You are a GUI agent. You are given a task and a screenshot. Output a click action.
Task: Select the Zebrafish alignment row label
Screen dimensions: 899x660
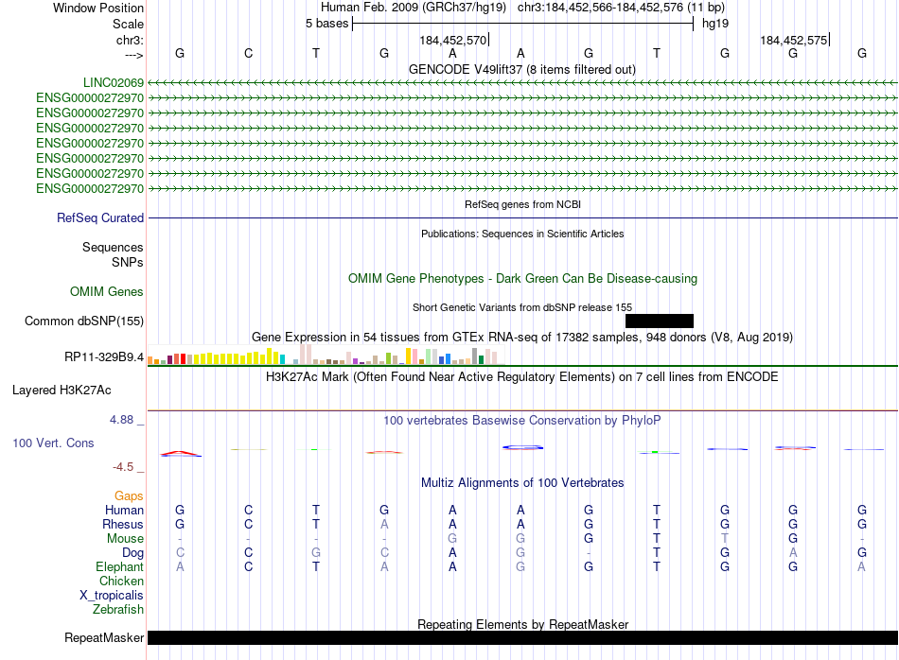click(118, 610)
